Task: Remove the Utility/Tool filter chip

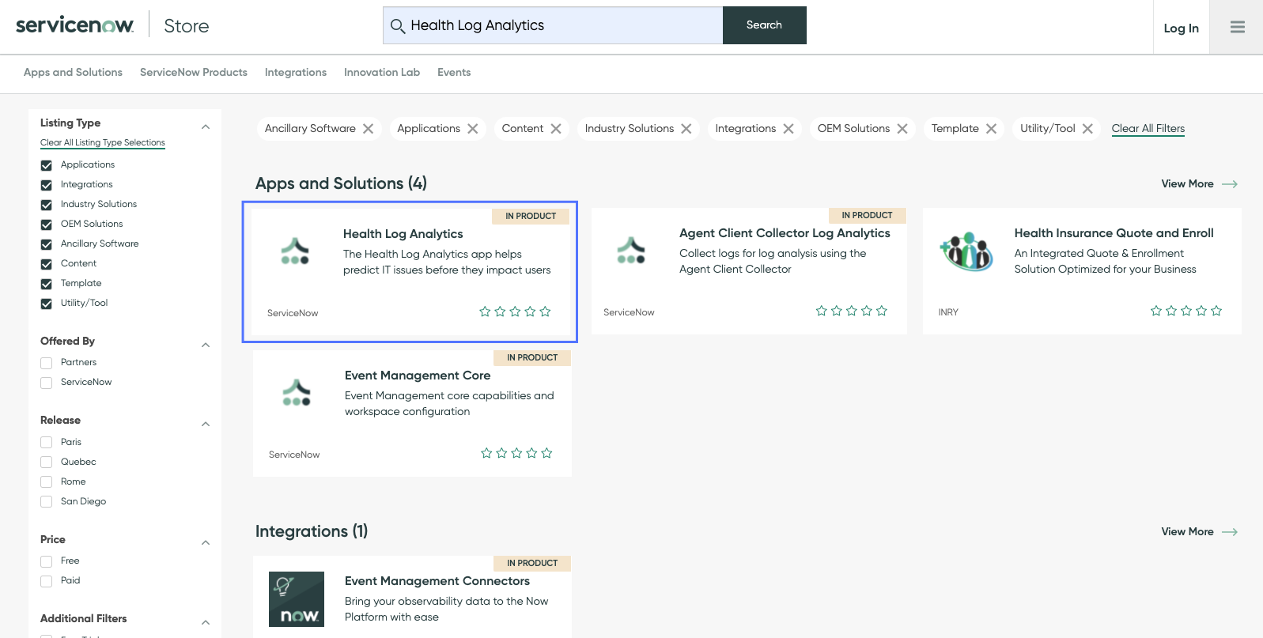Action: tap(1087, 129)
